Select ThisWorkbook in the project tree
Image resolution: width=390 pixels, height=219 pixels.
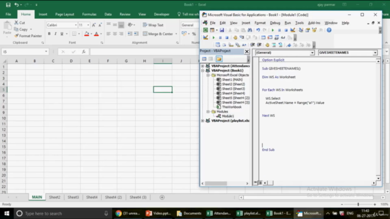click(x=229, y=107)
